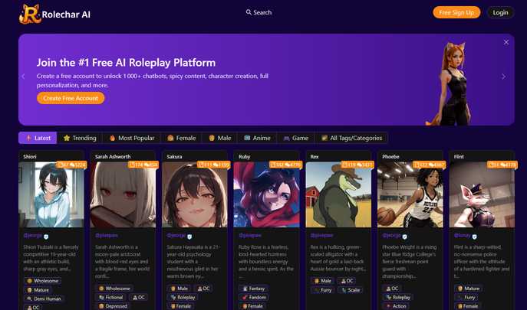Switch to the Anime tab
This screenshot has width=527, height=310.
257,138
